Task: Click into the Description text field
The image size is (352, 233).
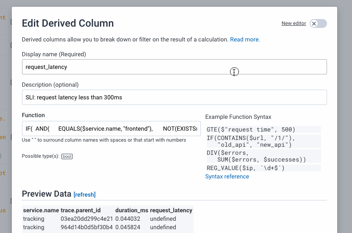Action: 174,97
